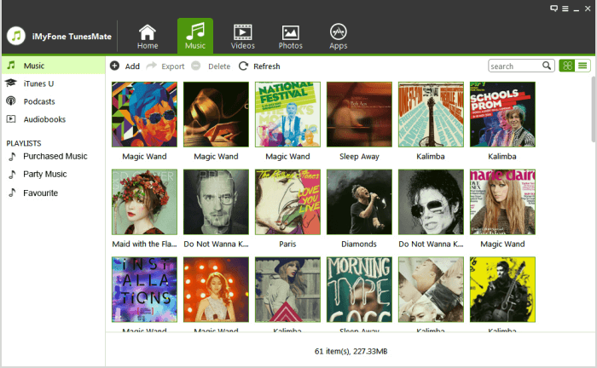Click the Delete minus icon
The height and width of the screenshot is (368, 597).
pyautogui.click(x=195, y=66)
